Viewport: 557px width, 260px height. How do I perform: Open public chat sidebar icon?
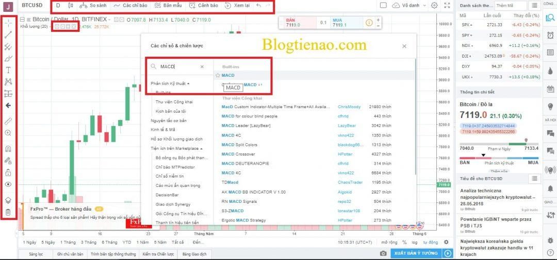pyautogui.click(x=550, y=133)
